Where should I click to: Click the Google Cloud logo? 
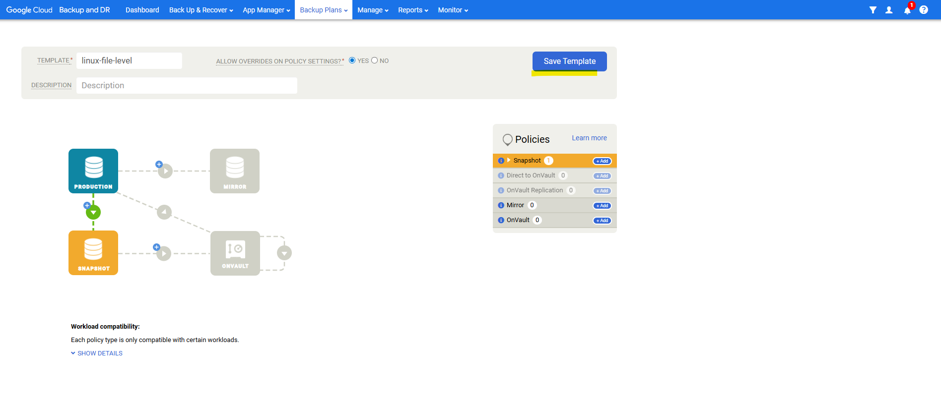[x=29, y=10]
